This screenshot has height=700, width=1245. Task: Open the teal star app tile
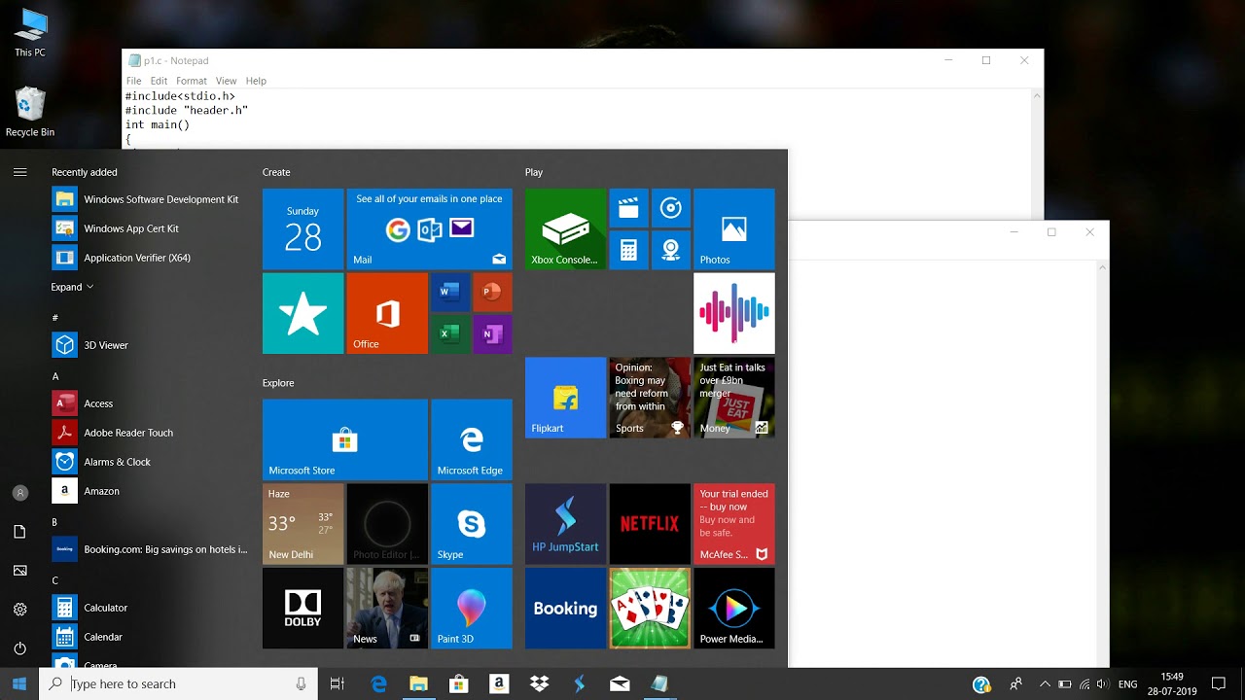(x=302, y=313)
